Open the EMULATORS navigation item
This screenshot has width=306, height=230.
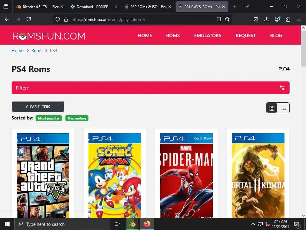tap(208, 36)
